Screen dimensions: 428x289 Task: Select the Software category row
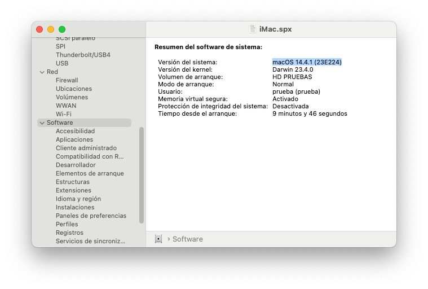(x=84, y=122)
